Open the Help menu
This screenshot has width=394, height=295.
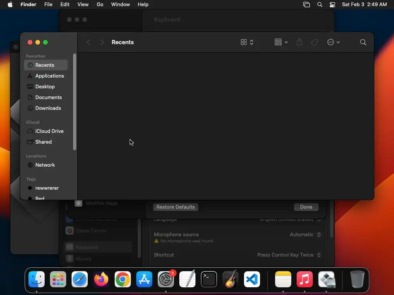click(143, 5)
